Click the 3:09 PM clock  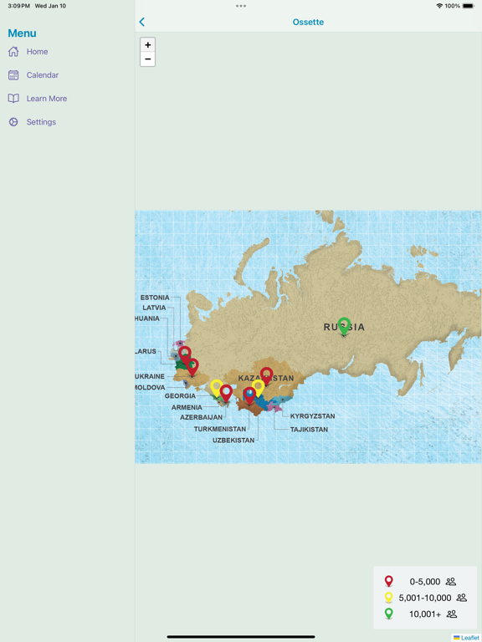19,6
